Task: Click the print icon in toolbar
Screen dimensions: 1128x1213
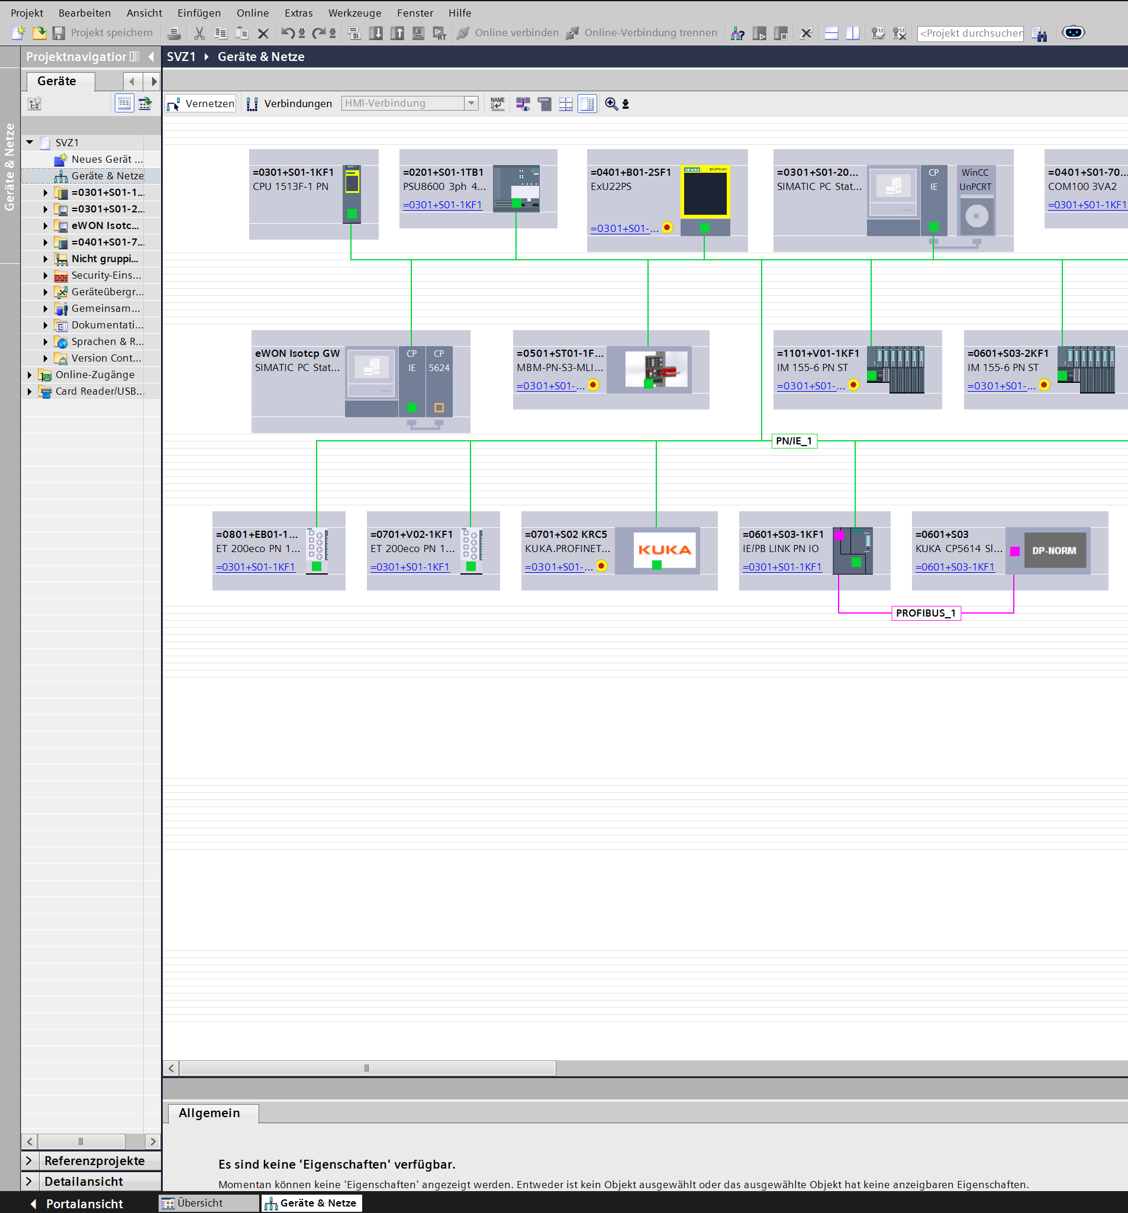Action: (x=174, y=34)
